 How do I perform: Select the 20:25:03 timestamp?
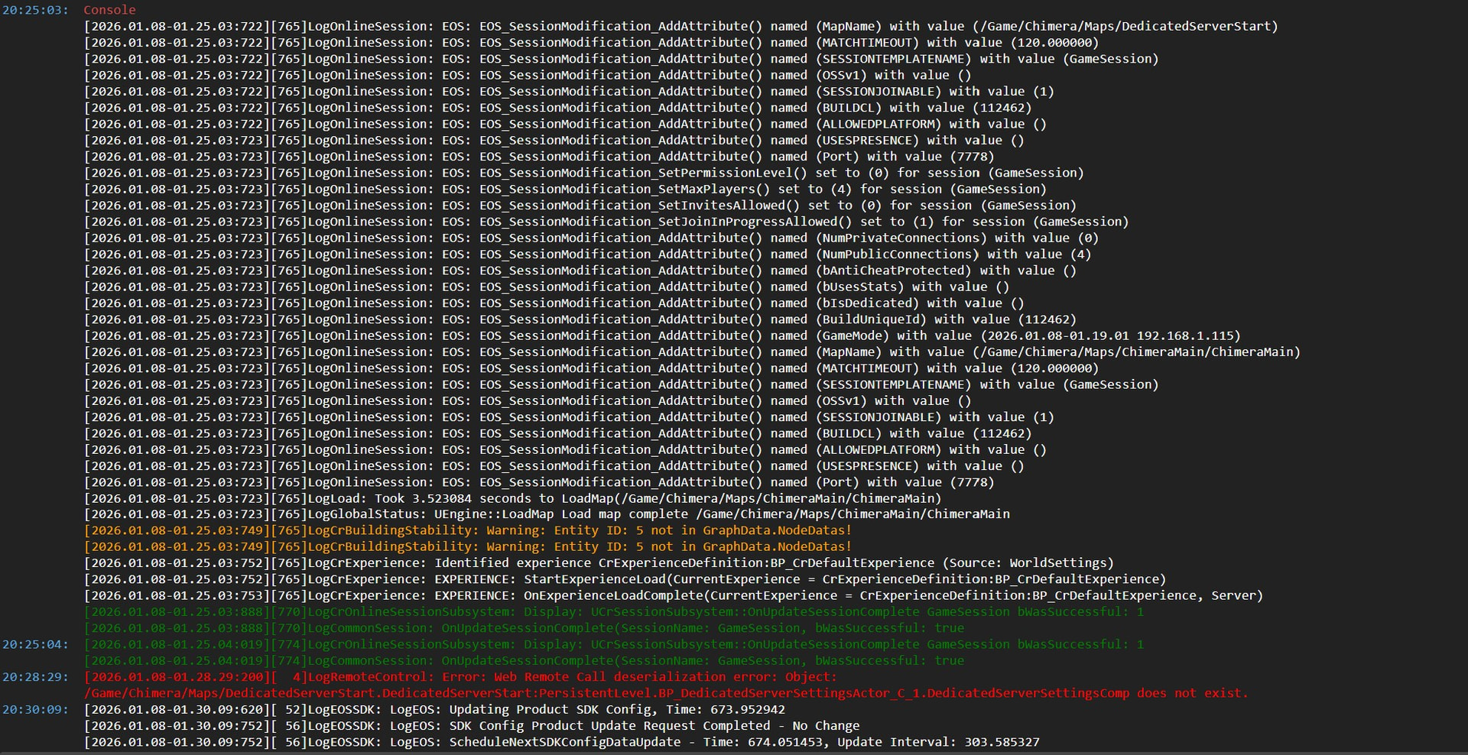click(35, 10)
